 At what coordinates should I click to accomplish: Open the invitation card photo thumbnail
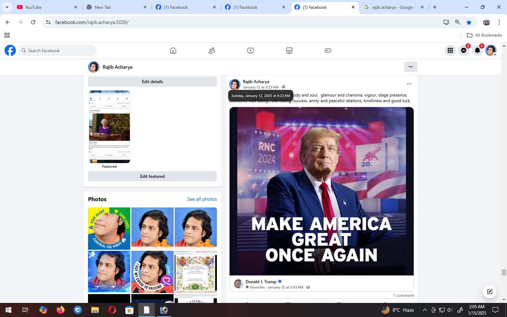196,272
